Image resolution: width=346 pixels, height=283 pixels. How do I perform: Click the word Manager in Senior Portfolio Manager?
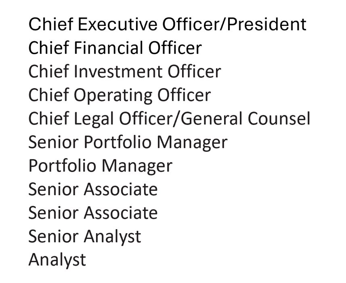pyautogui.click(x=192, y=142)
